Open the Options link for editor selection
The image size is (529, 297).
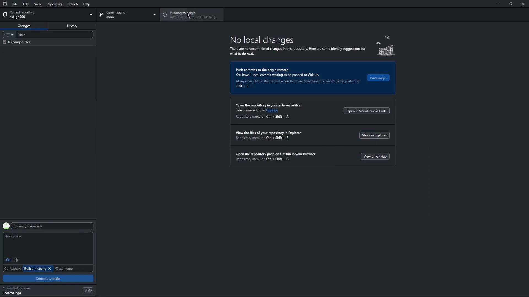tap(272, 110)
